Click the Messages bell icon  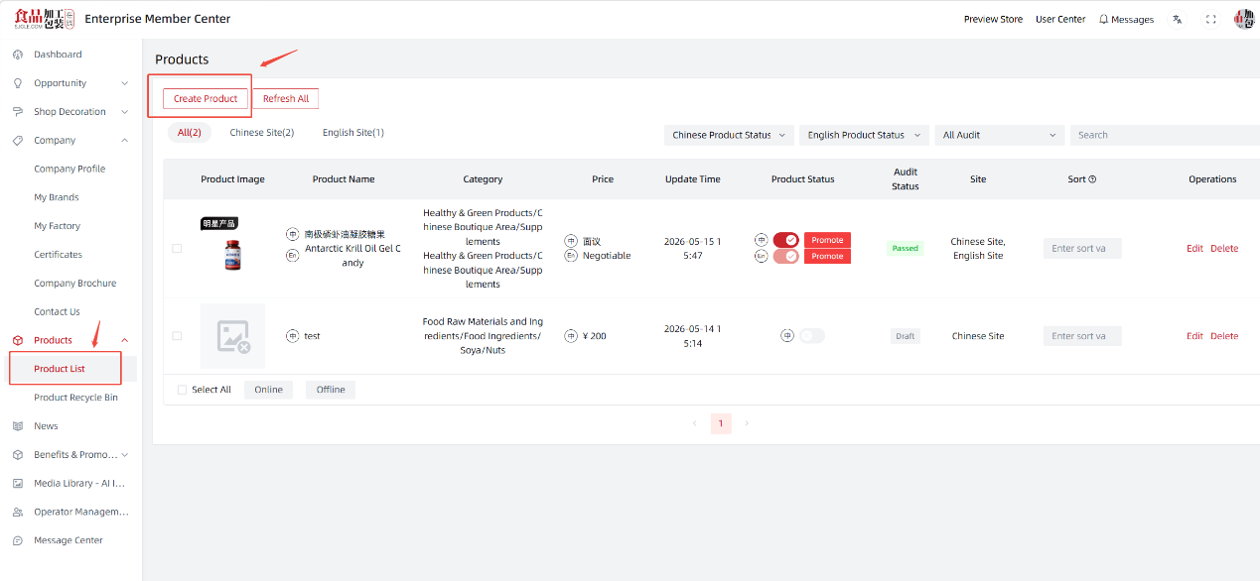[1103, 19]
